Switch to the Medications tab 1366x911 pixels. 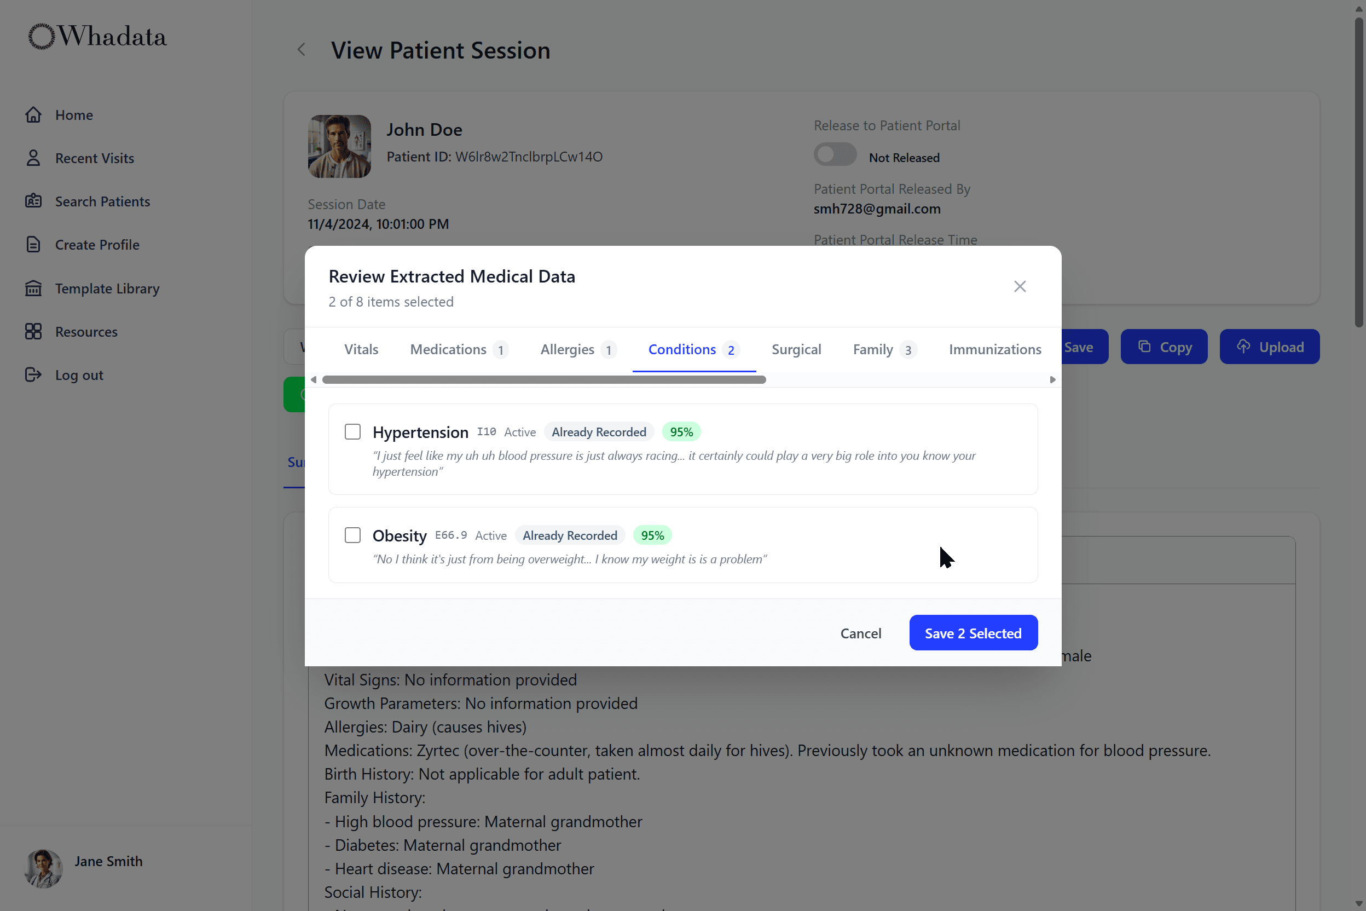click(x=448, y=349)
